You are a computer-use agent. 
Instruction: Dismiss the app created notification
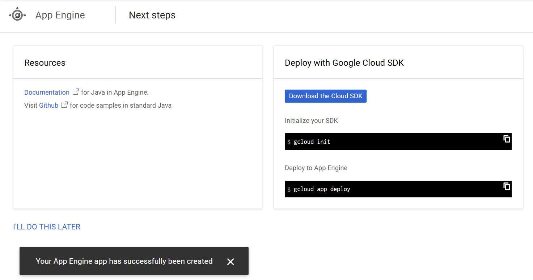(230, 262)
